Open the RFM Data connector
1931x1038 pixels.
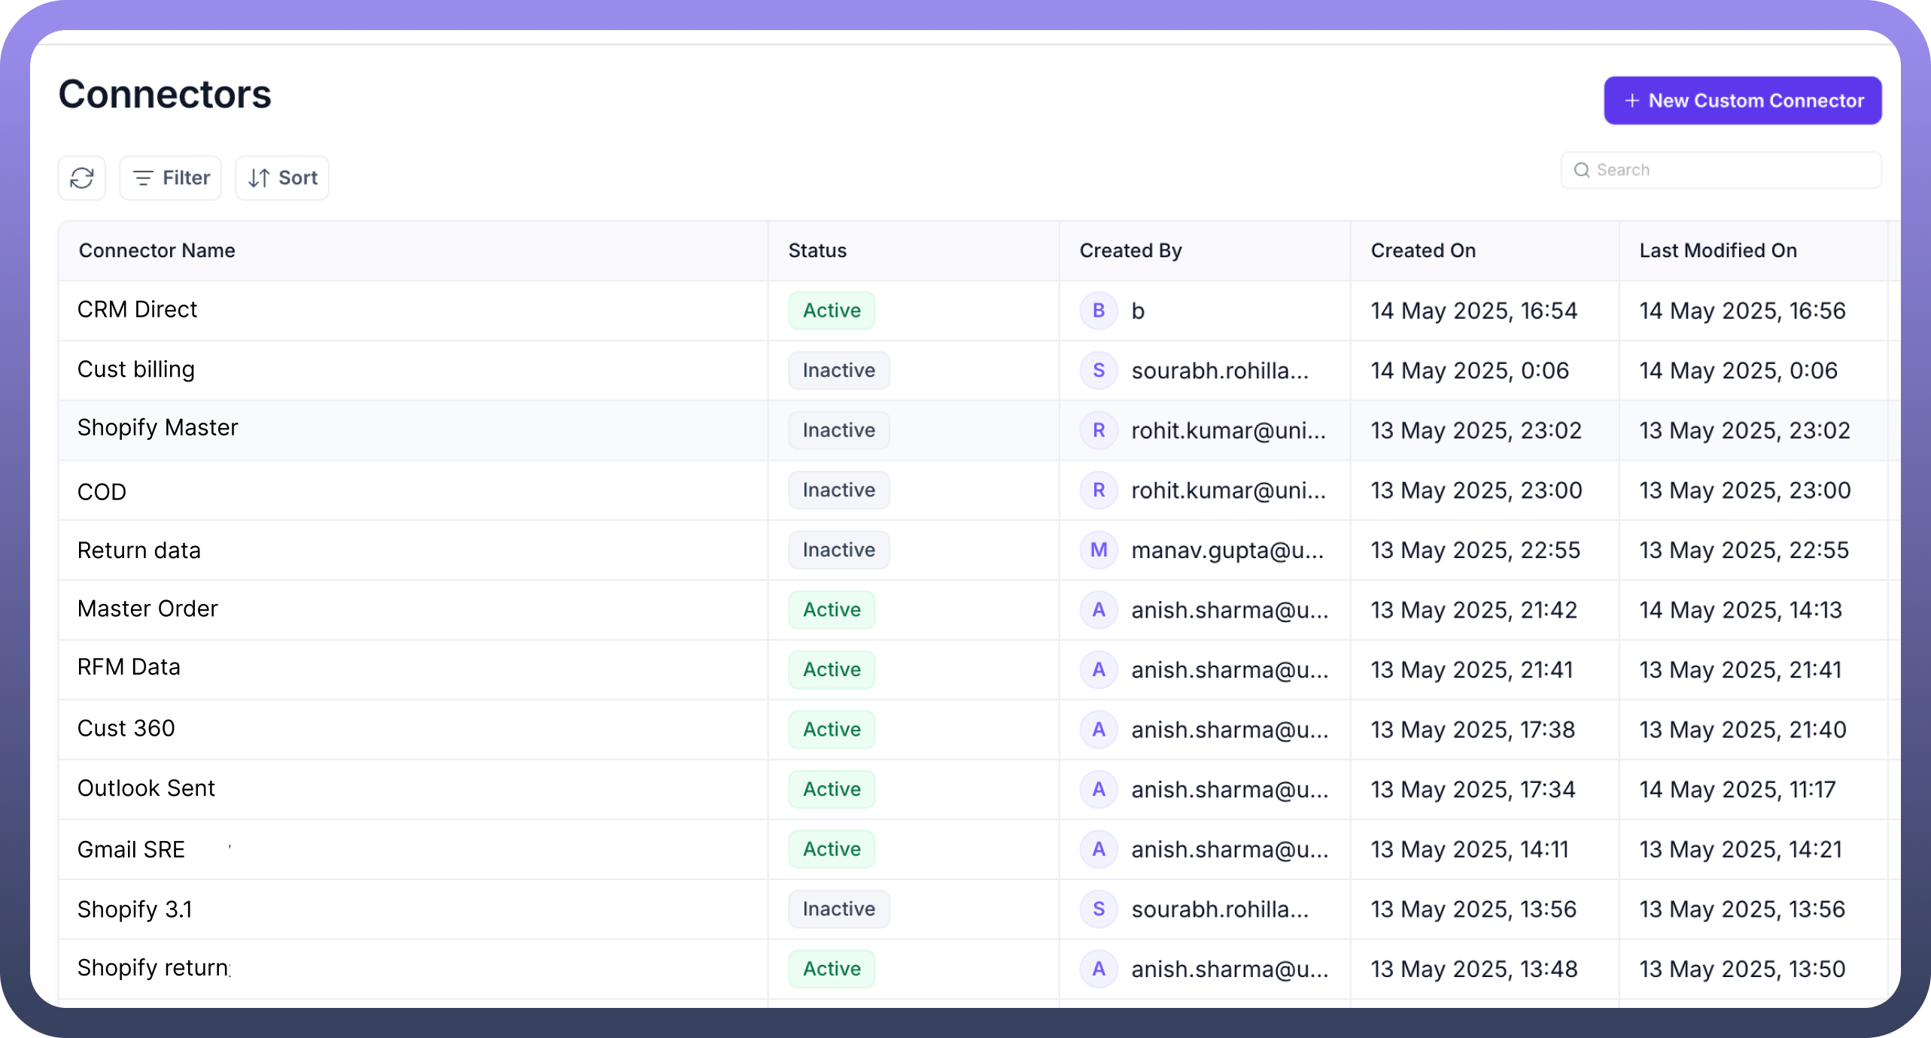[129, 667]
